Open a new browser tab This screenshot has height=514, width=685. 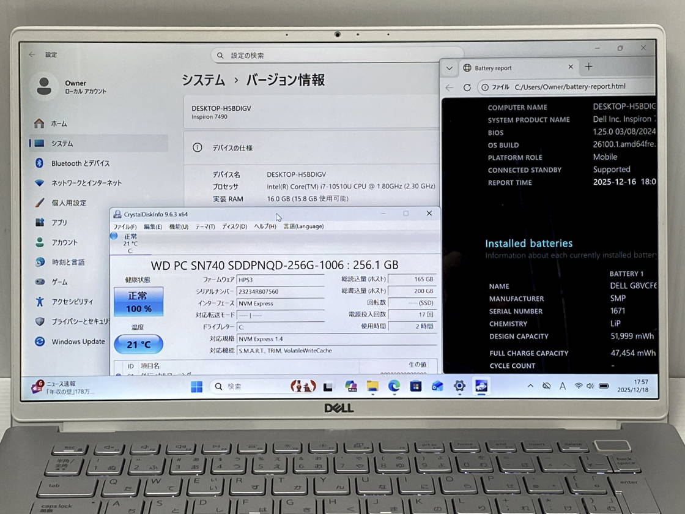588,67
